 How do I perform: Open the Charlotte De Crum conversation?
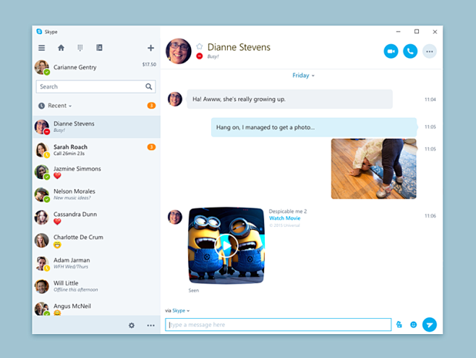96,241
